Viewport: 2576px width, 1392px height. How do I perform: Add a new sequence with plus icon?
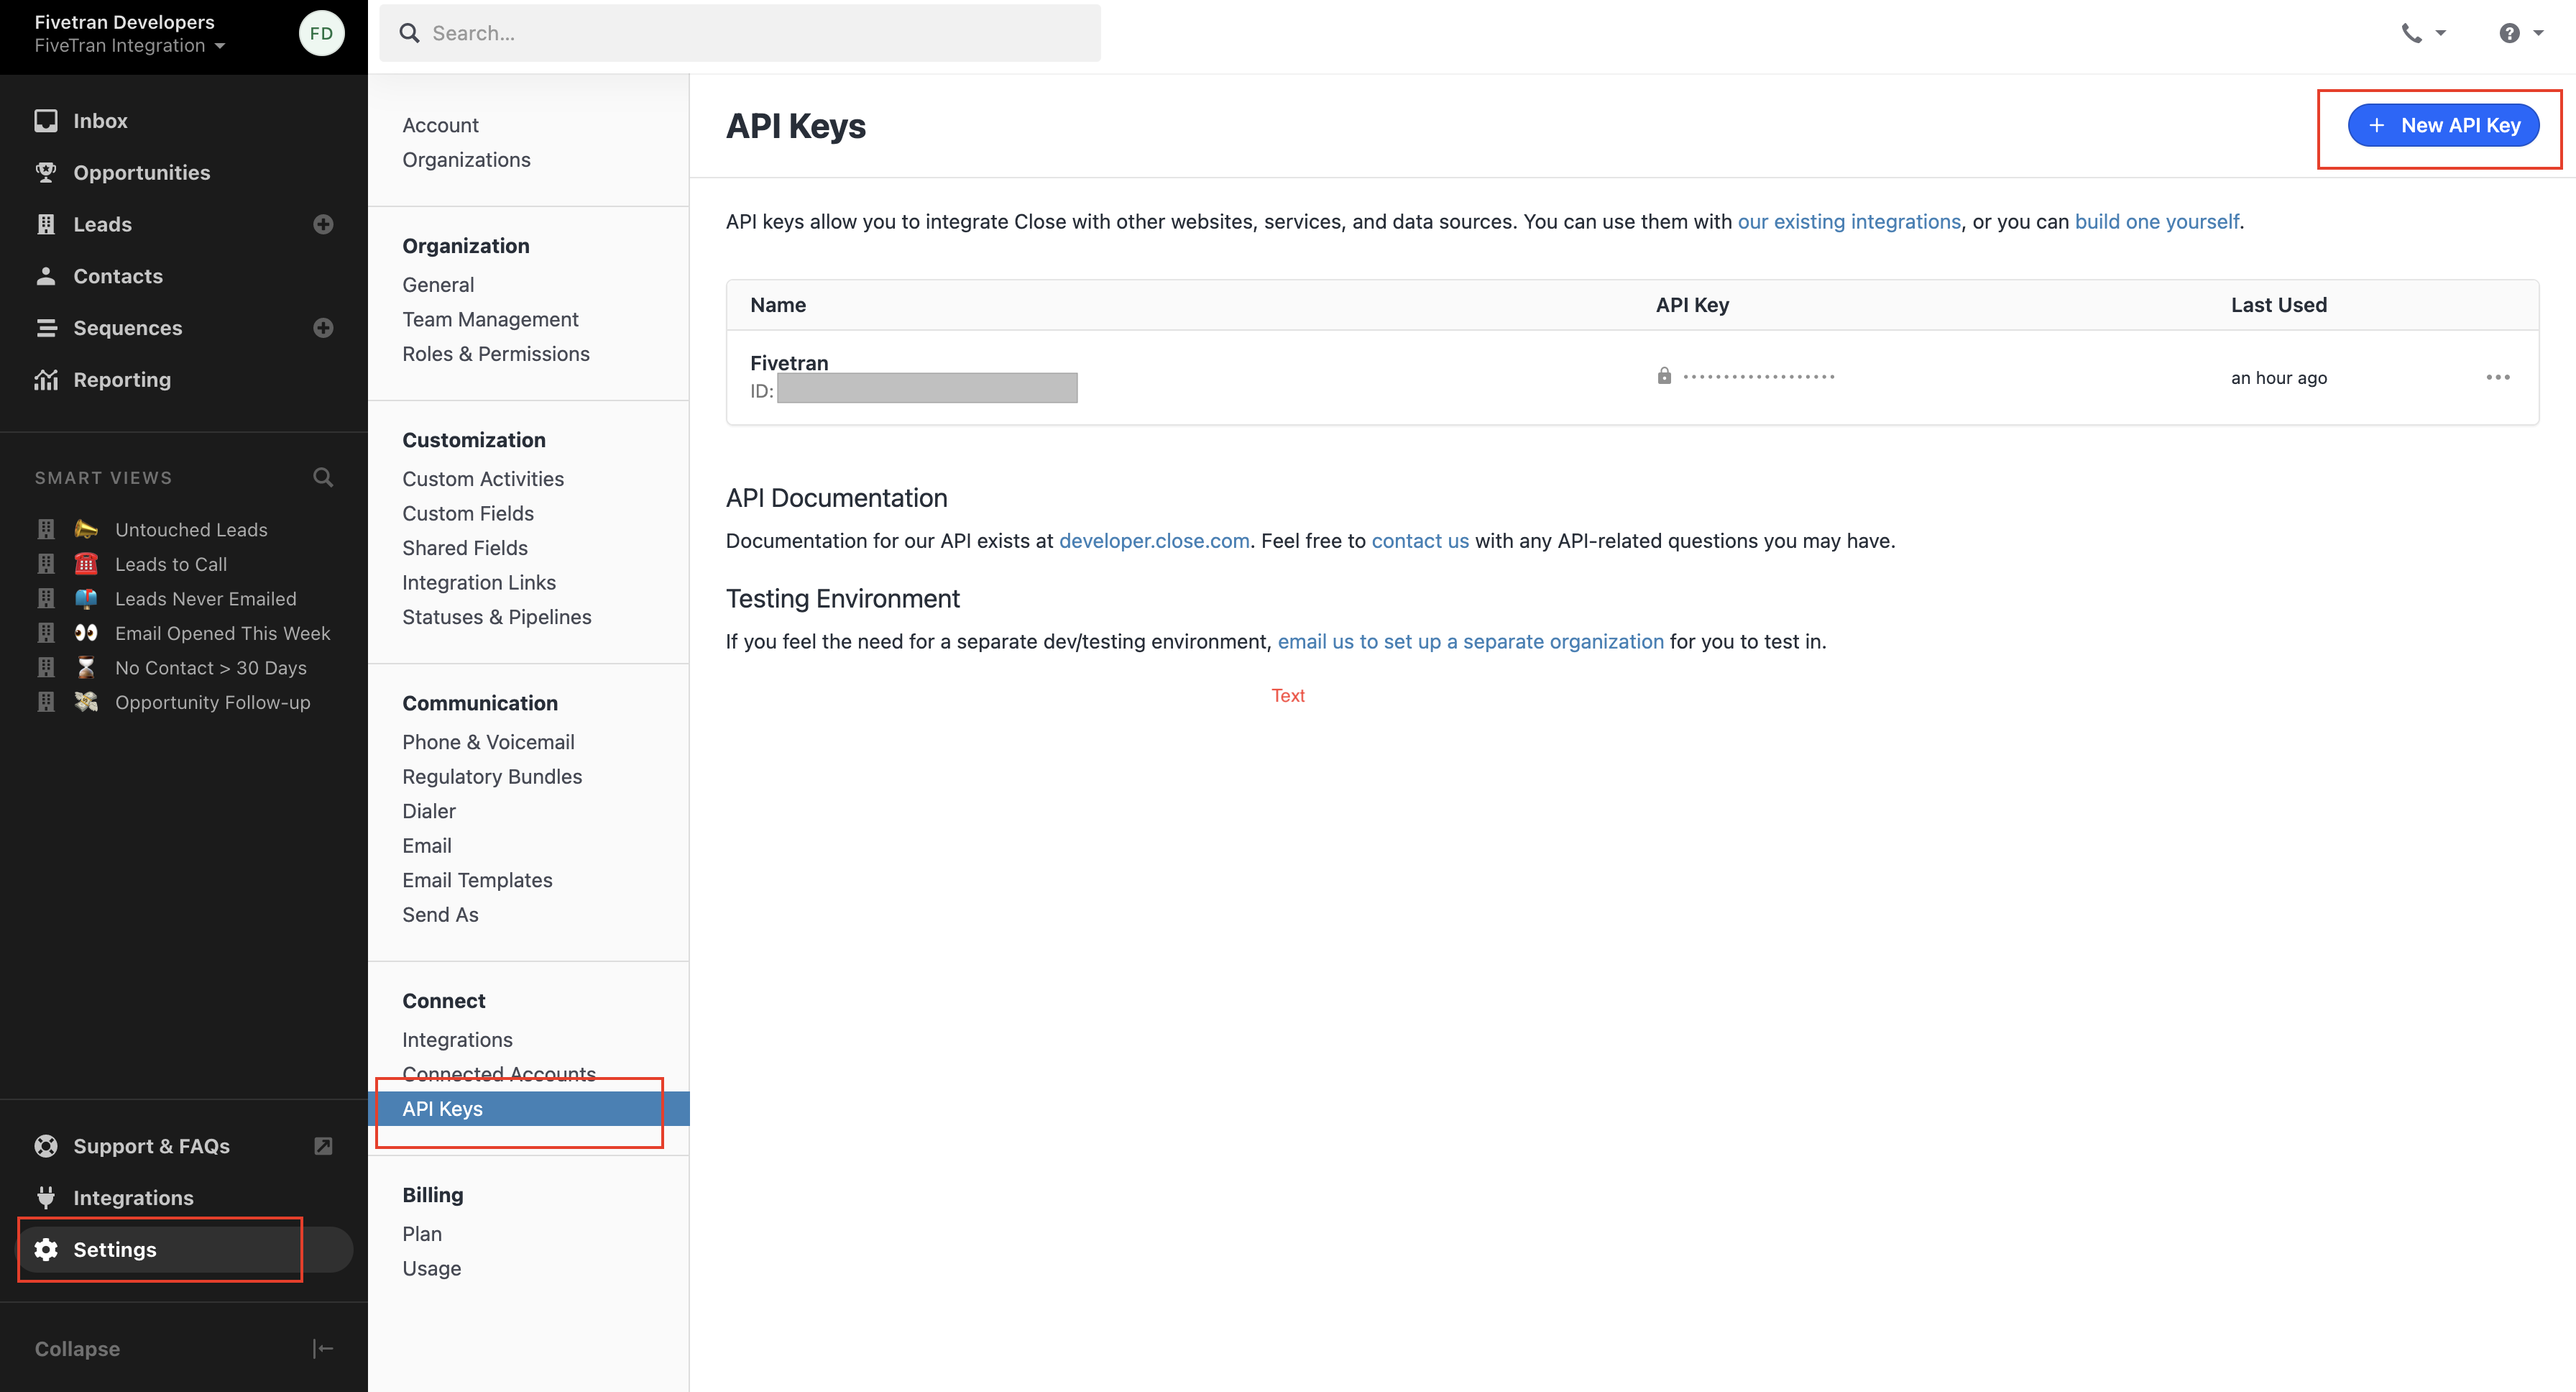point(323,328)
